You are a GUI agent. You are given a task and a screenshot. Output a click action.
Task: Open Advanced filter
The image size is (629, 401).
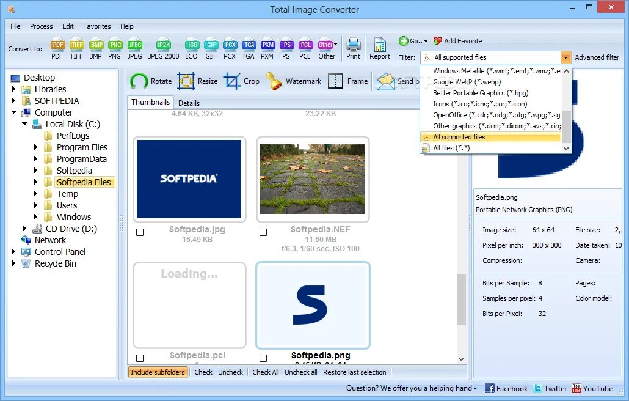click(597, 57)
